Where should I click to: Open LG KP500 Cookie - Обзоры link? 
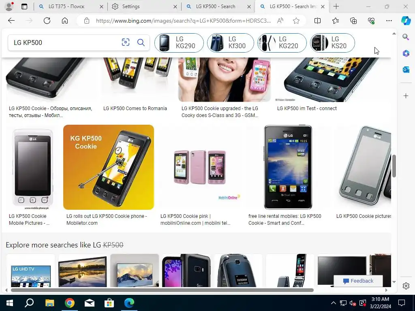click(50, 112)
